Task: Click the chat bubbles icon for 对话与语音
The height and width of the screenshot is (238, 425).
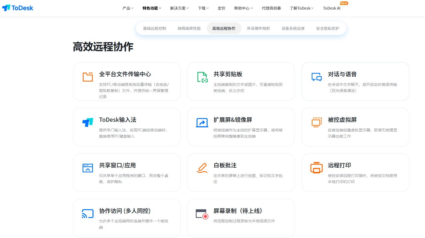Action: click(317, 77)
